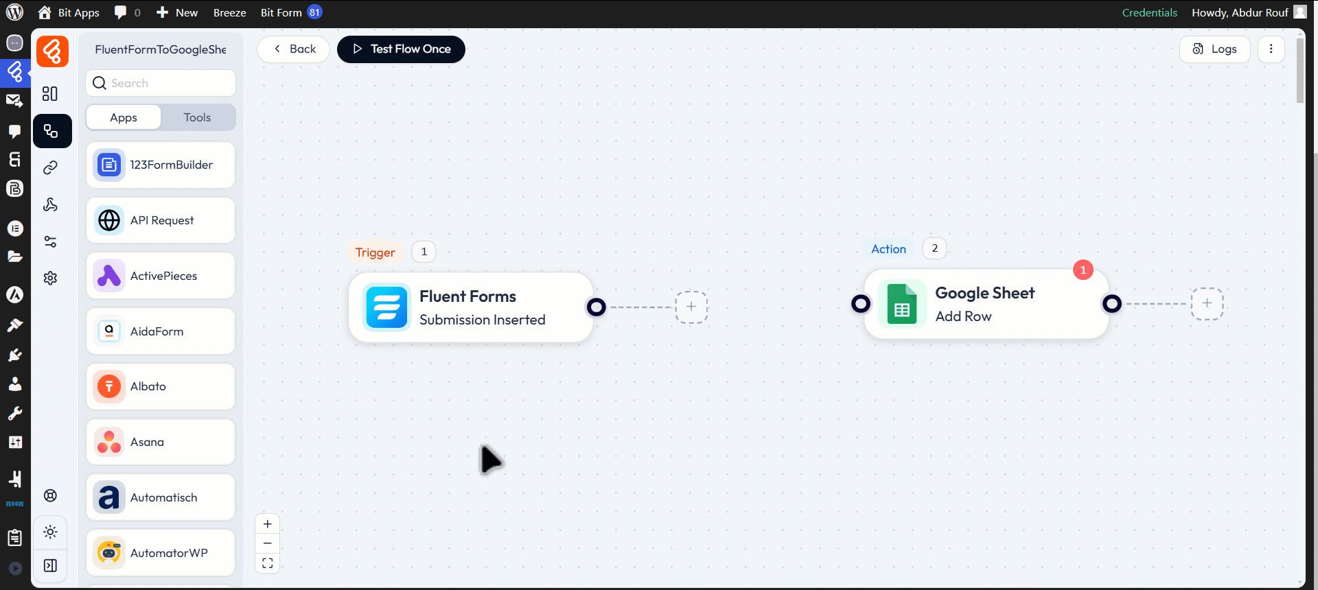Add step after Google Sheet node

pyautogui.click(x=1207, y=303)
